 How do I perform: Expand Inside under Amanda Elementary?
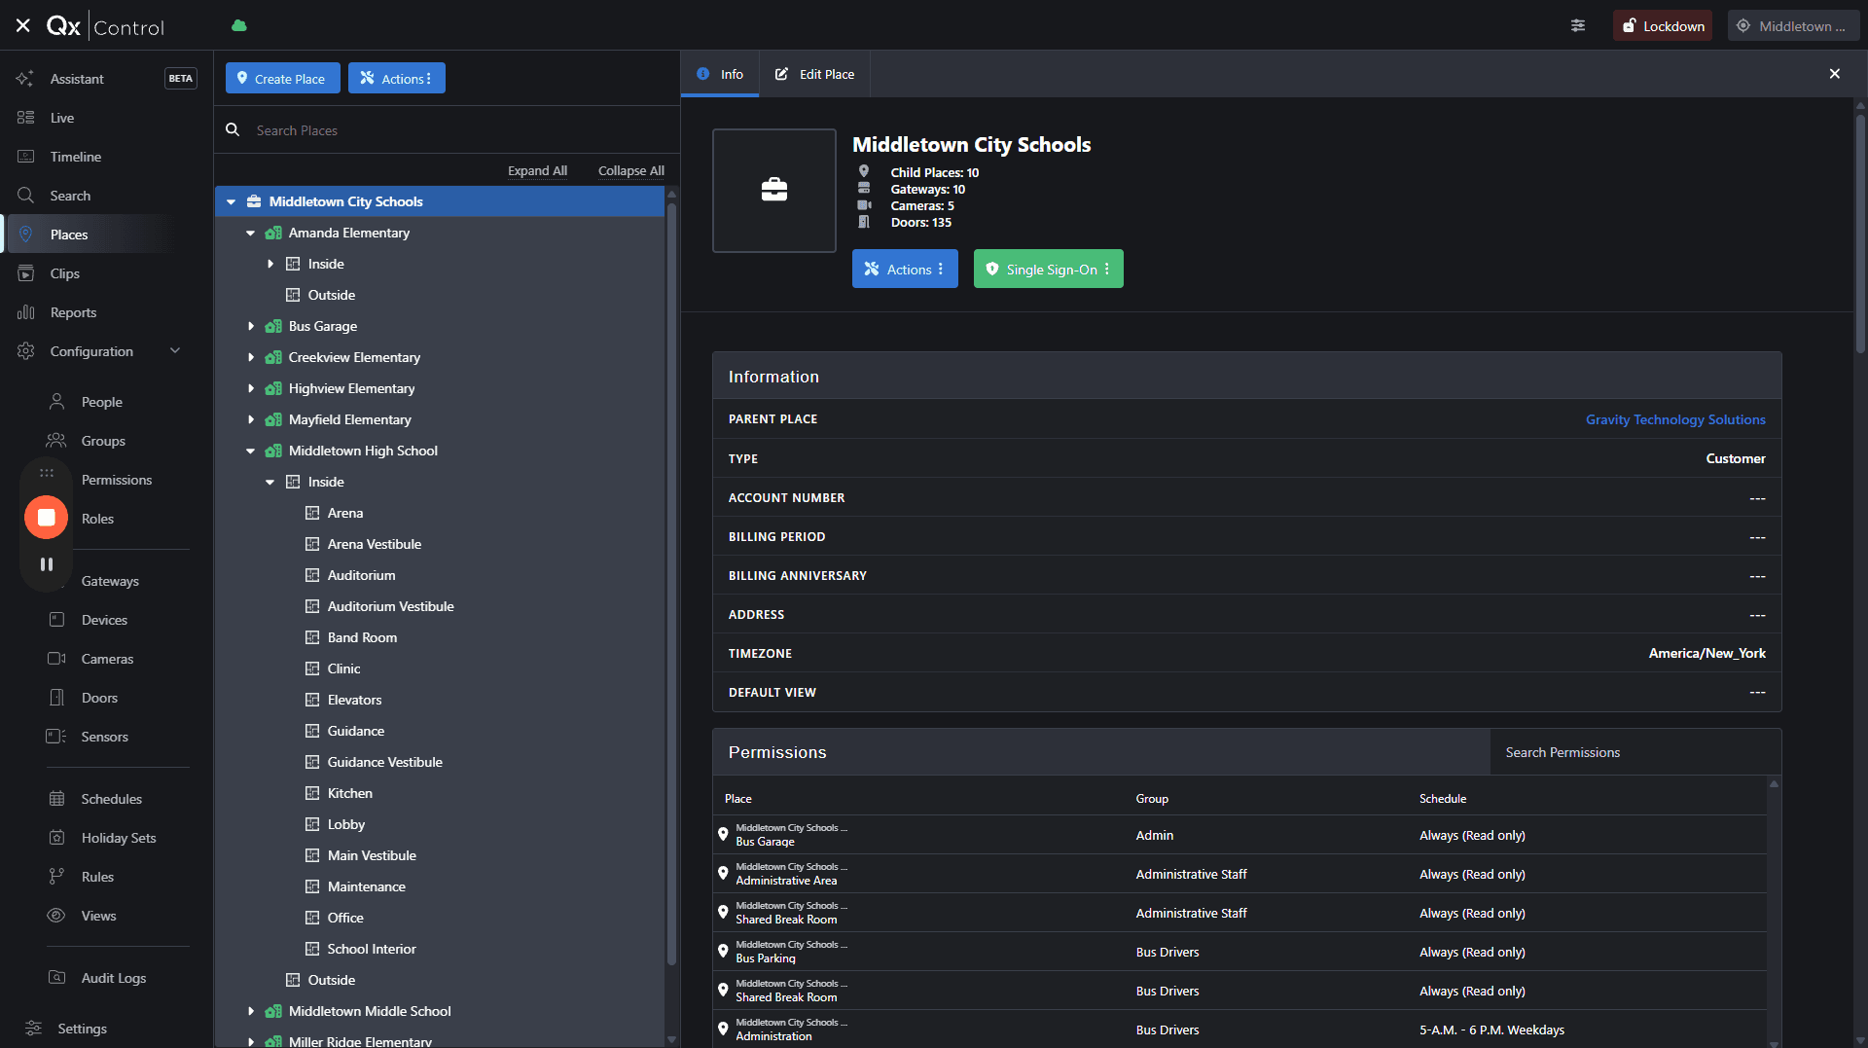point(269,264)
